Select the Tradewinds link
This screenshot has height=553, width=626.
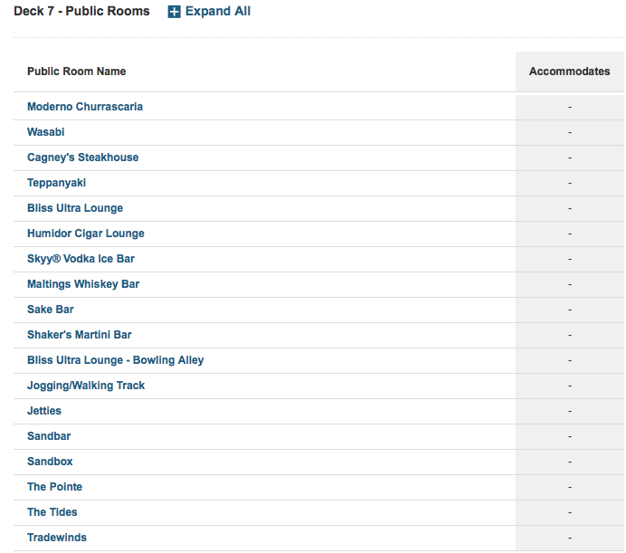click(x=57, y=538)
